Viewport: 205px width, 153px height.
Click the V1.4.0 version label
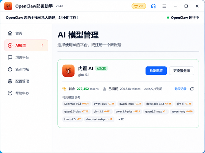tap(59, 6)
